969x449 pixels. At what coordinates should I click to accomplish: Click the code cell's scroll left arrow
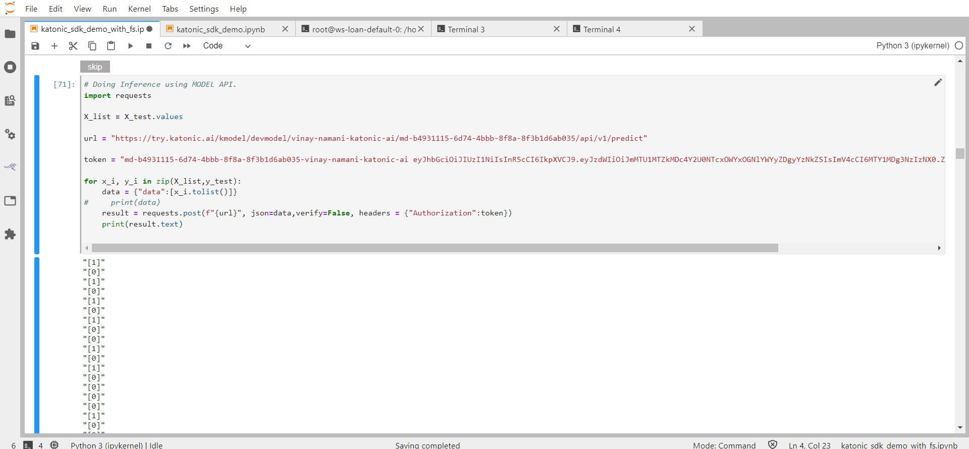87,248
